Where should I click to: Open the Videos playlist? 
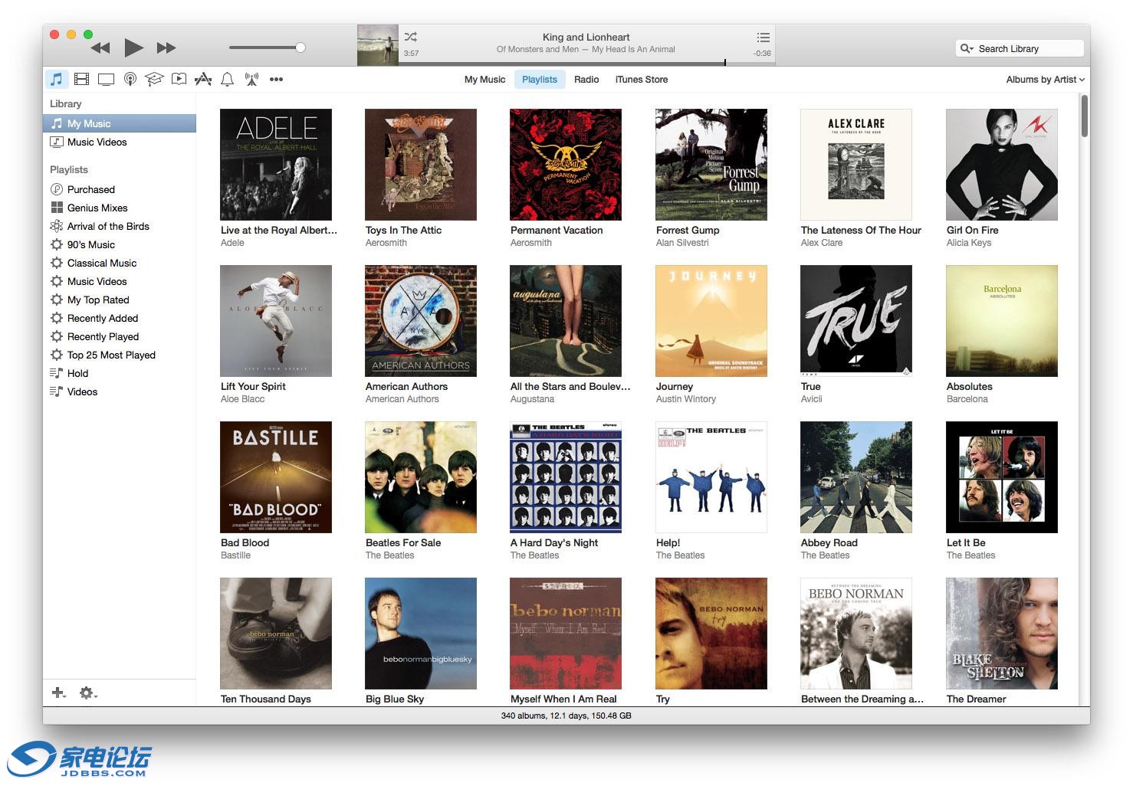[120, 391]
